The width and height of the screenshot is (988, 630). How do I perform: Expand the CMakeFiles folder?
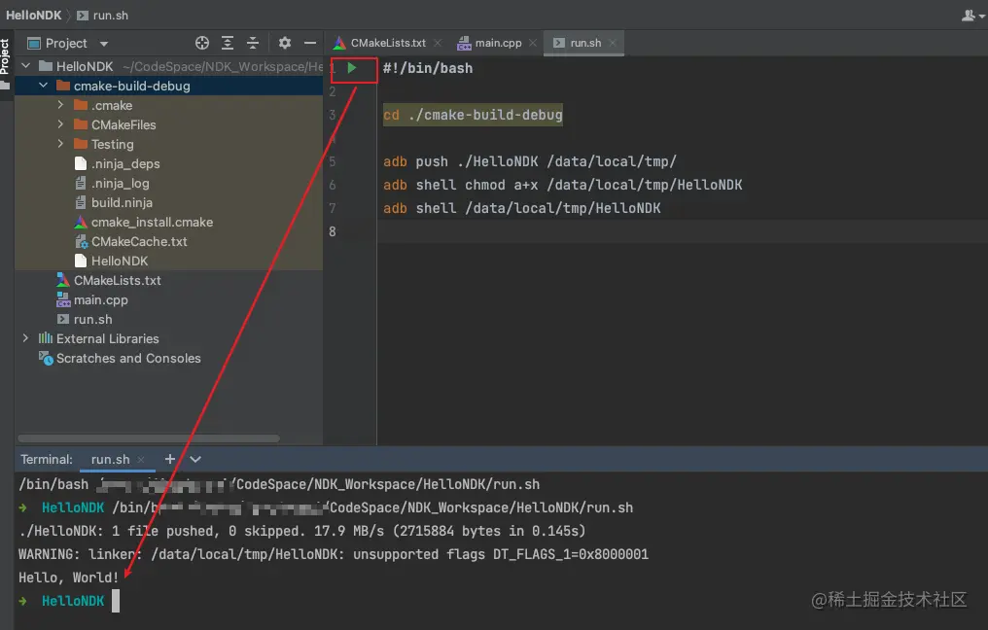coord(61,124)
